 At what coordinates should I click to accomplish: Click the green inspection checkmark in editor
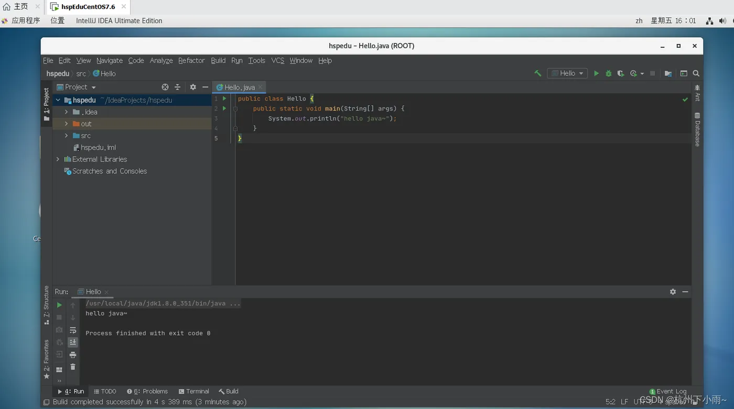pos(685,99)
